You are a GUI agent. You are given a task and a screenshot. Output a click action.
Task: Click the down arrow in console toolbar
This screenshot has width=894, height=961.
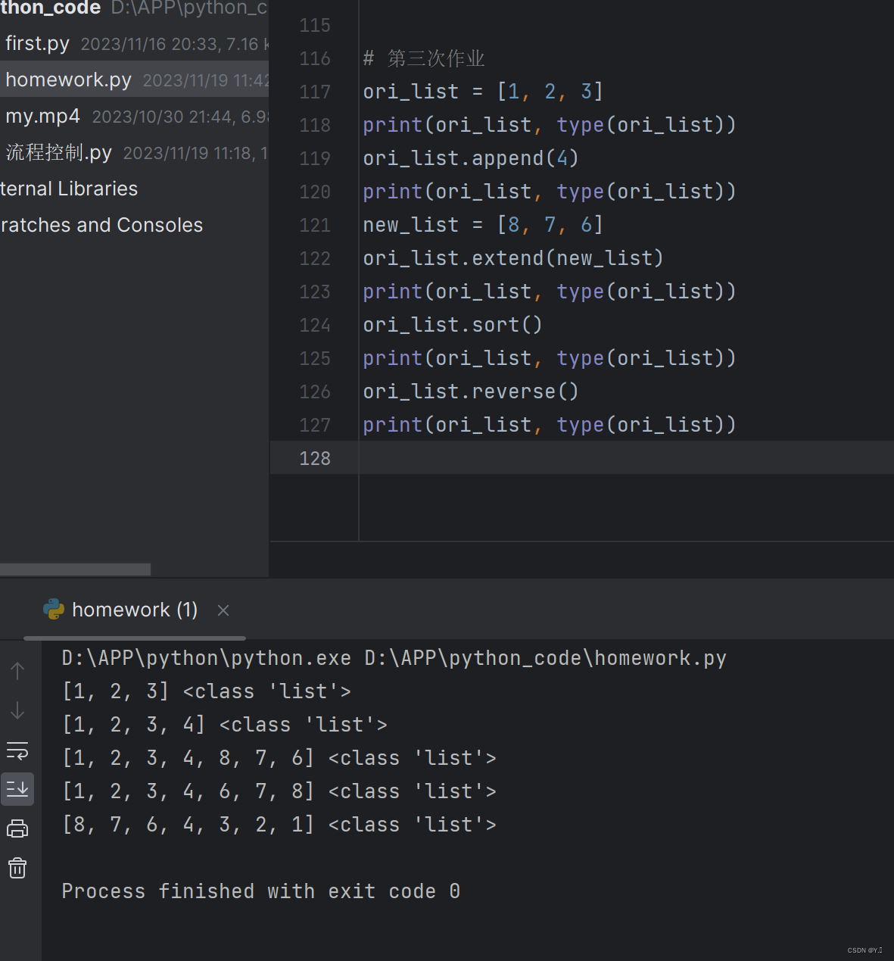click(17, 711)
